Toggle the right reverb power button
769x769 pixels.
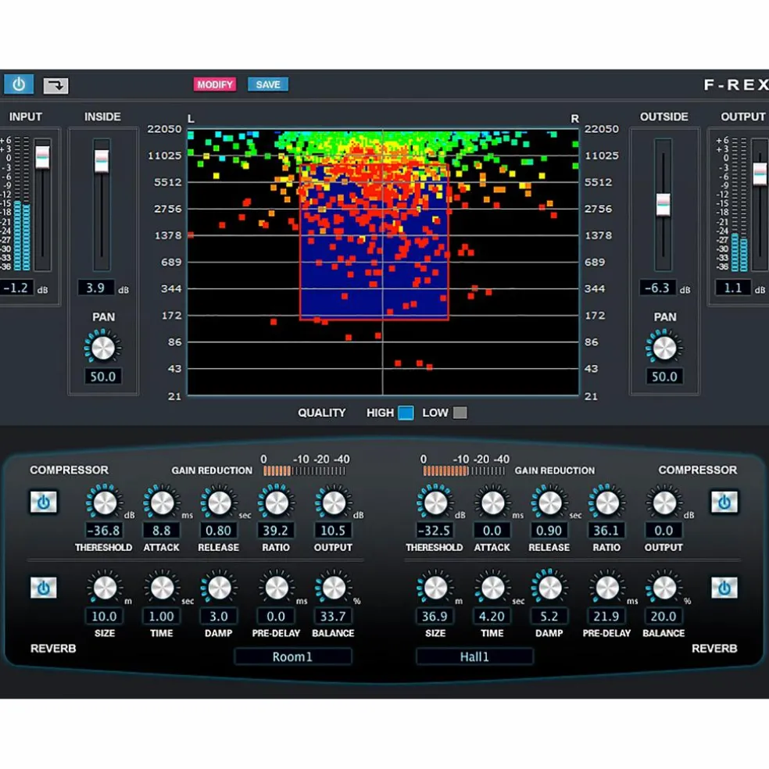724,588
